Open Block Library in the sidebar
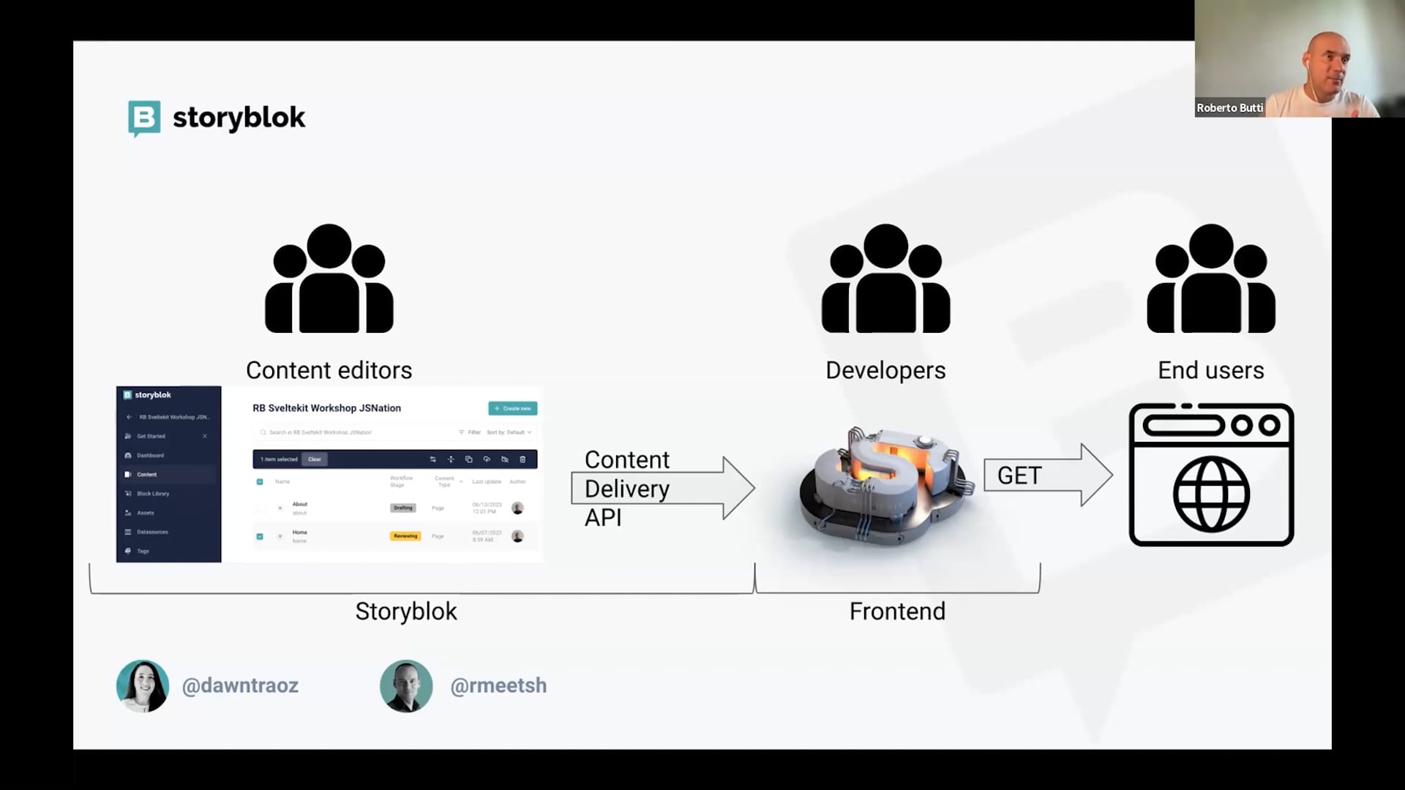 pyautogui.click(x=152, y=494)
